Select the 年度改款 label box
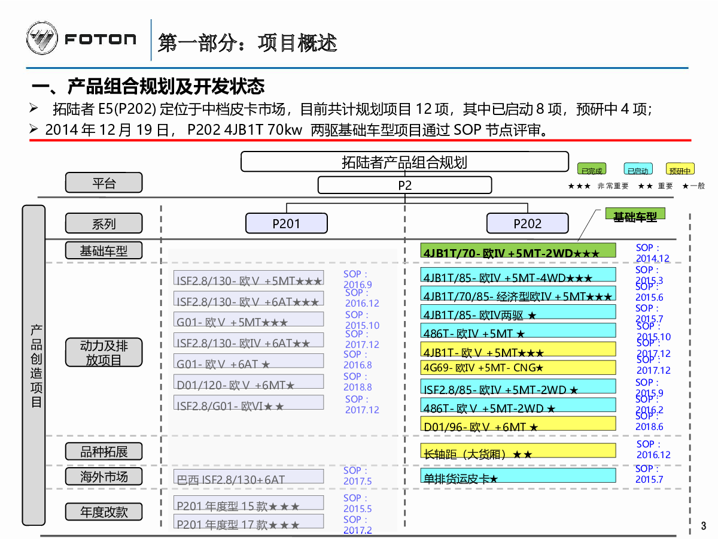Viewport: 718px width, 539px height. (x=104, y=511)
